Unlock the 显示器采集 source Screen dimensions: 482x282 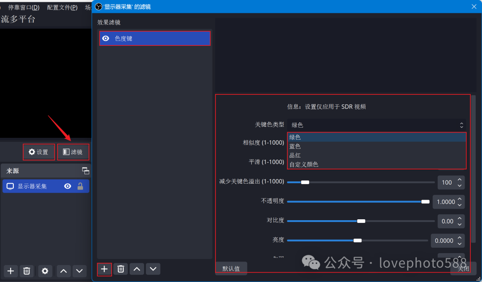82,186
